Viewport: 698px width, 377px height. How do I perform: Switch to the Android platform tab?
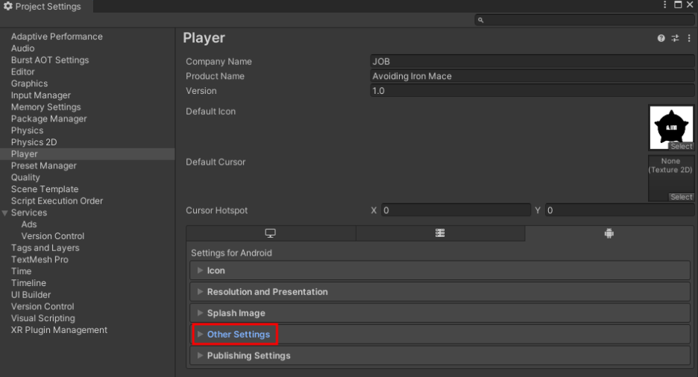[x=609, y=233]
